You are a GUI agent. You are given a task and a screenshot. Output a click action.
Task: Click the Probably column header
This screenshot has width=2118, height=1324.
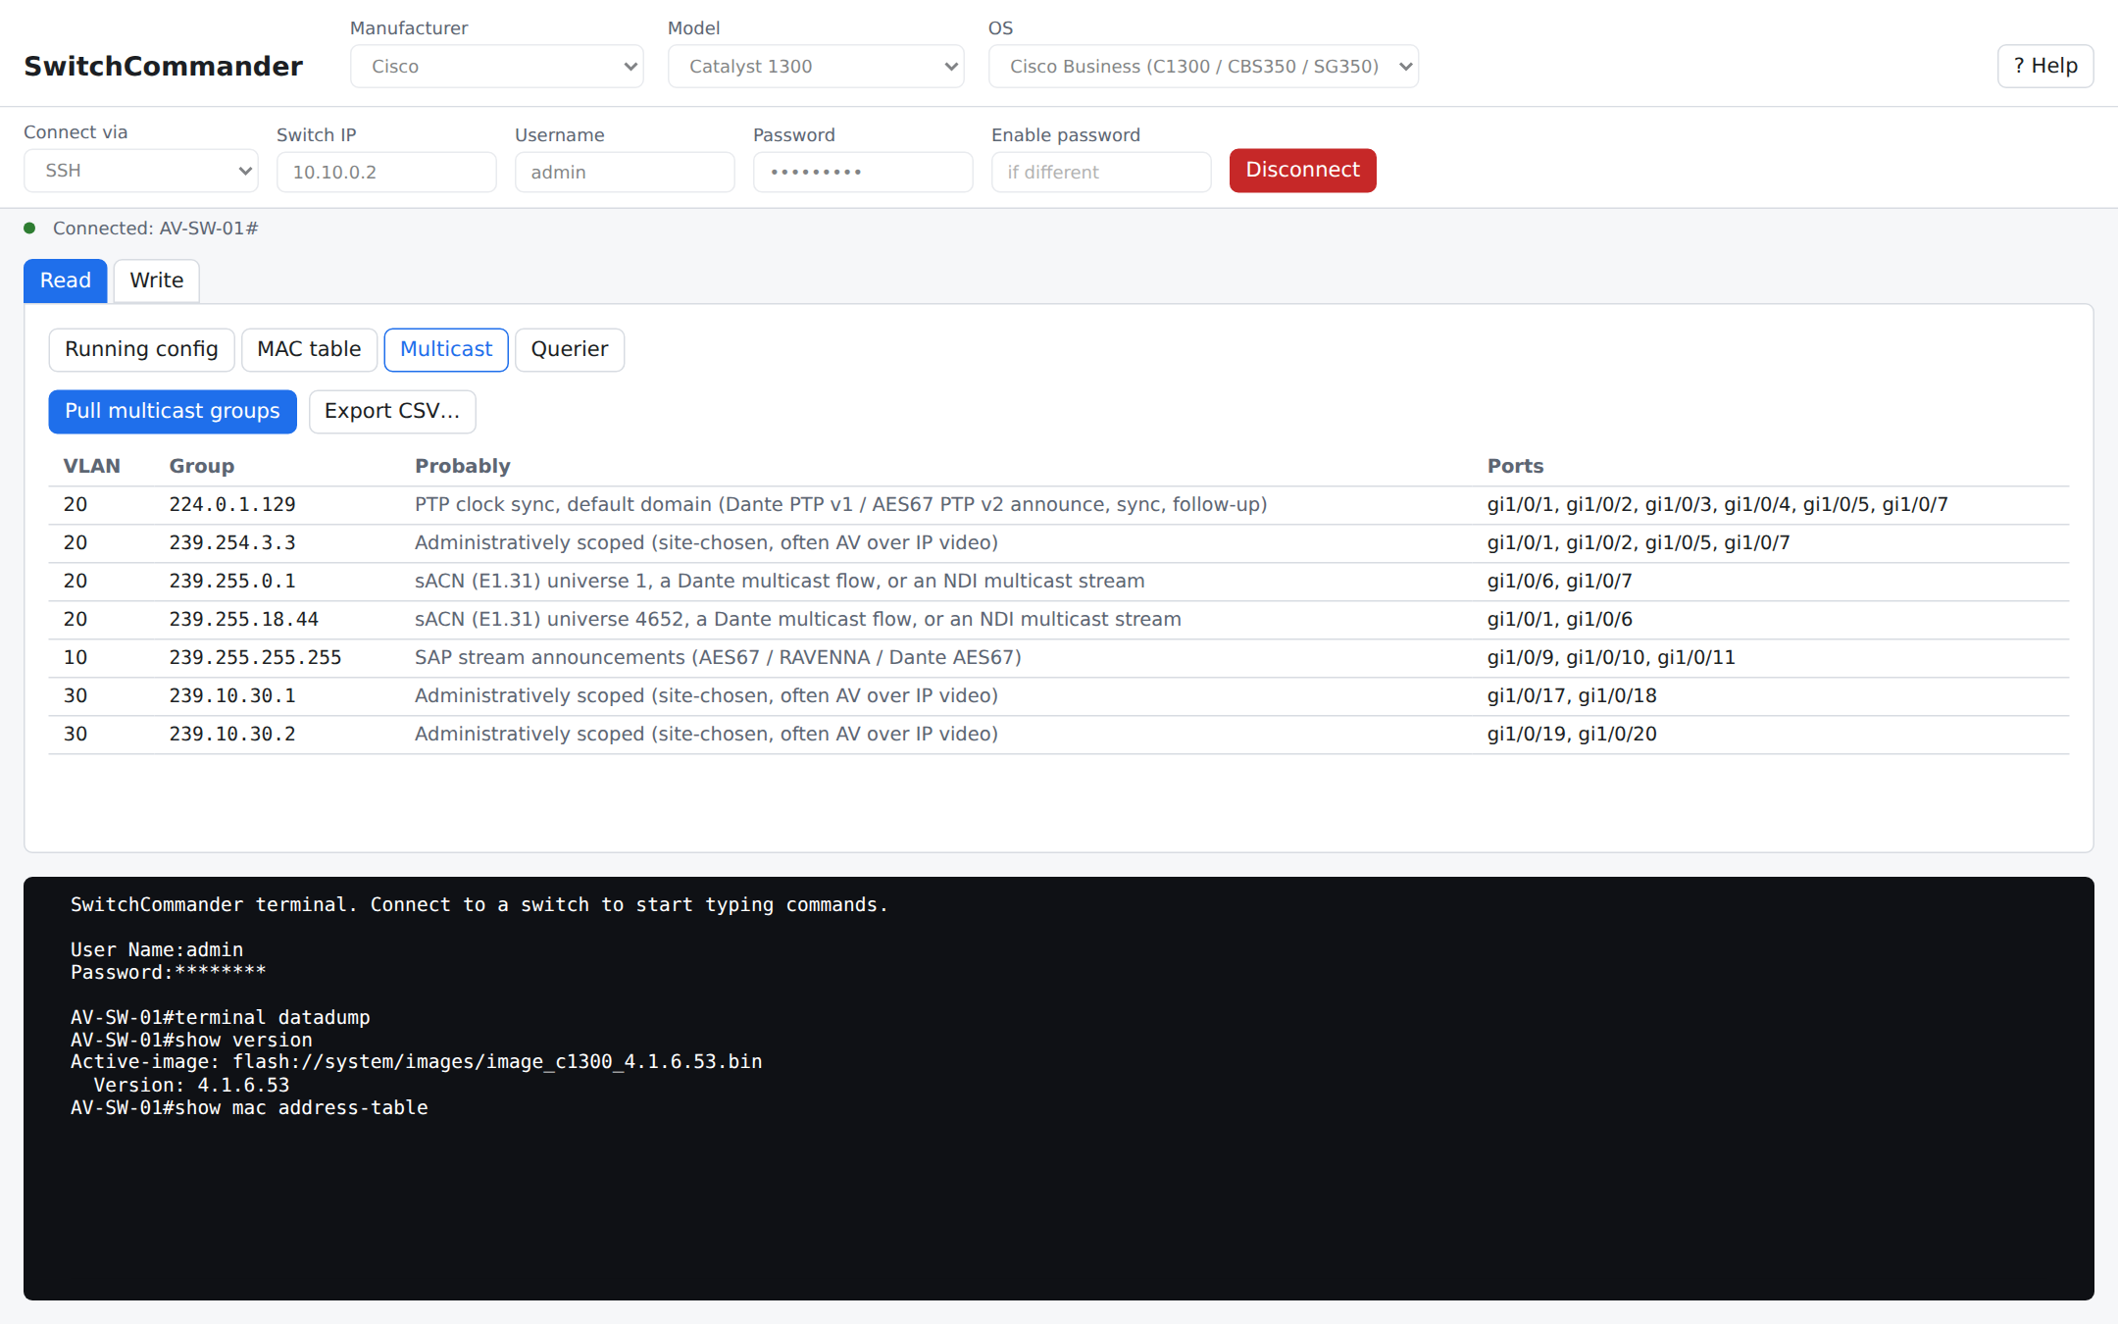(463, 466)
